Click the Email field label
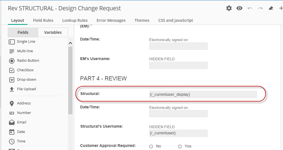This screenshot has width=283, height=150. pos(22,122)
